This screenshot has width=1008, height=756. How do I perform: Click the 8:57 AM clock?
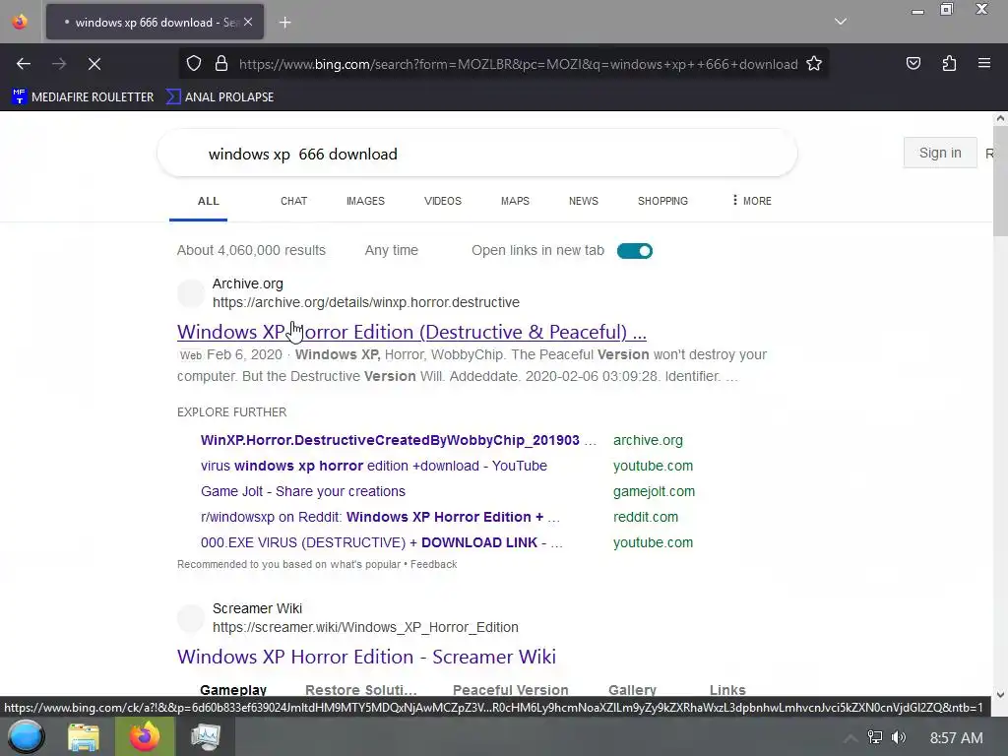(x=956, y=738)
